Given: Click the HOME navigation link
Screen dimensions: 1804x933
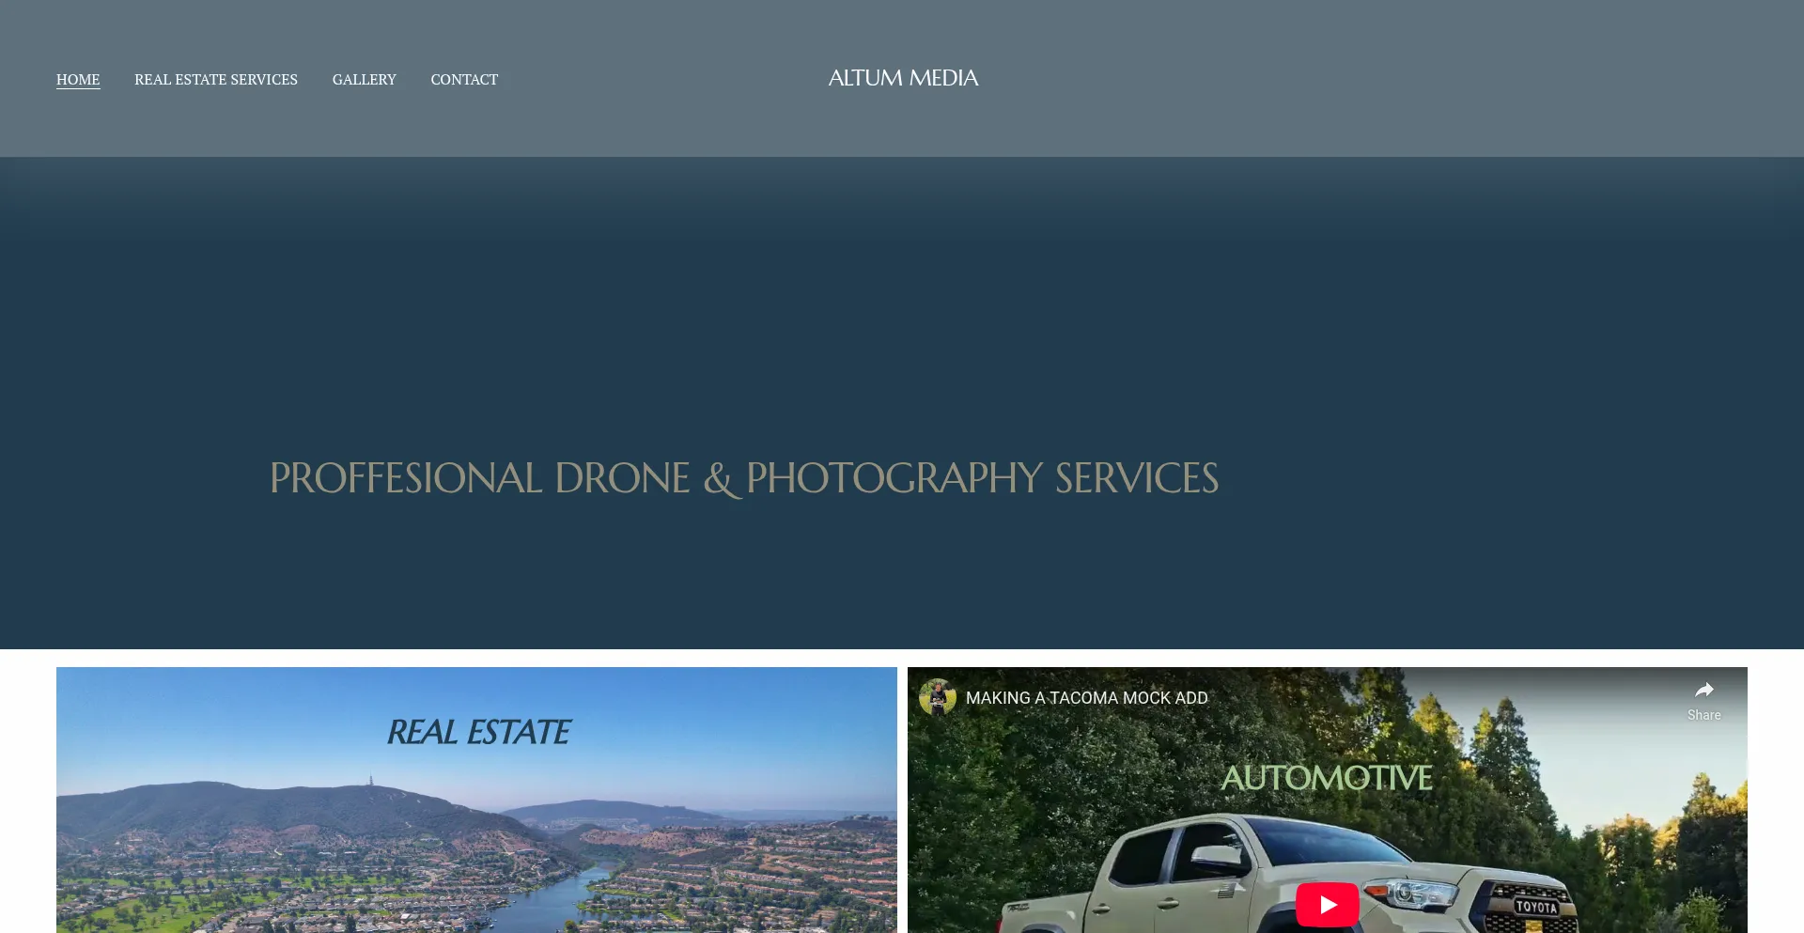Looking at the screenshot, I should click(78, 80).
